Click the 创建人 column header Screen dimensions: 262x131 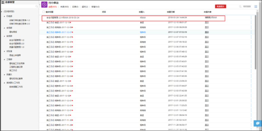[142, 12]
